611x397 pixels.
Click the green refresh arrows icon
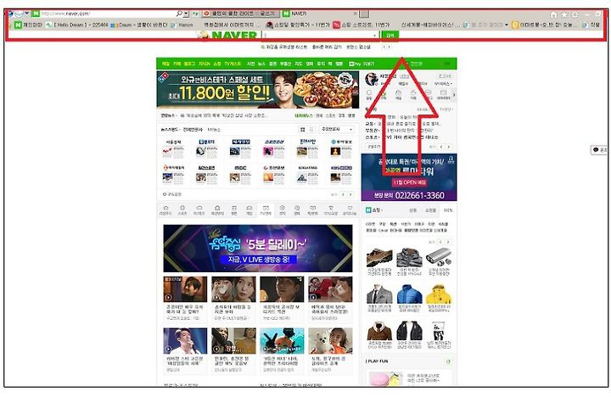[x=195, y=14]
